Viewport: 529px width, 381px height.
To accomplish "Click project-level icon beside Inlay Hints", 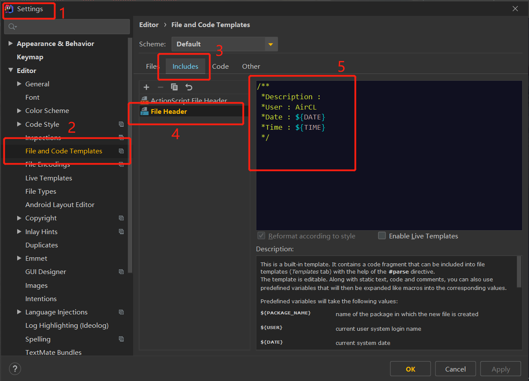I will [122, 232].
